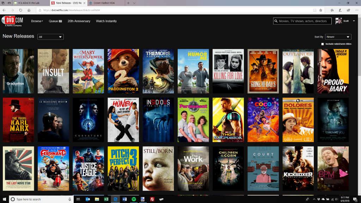The image size is (361, 203).
Task: Open File Explorer from taskbar
Action: pos(97,199)
